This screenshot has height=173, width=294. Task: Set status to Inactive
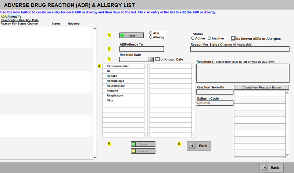pyautogui.click(x=209, y=38)
